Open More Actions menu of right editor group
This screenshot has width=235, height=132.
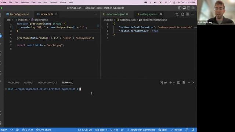tap(192, 14)
